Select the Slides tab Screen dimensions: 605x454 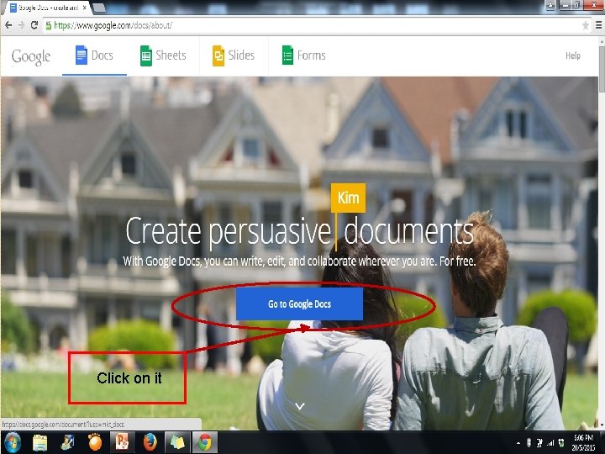point(234,55)
